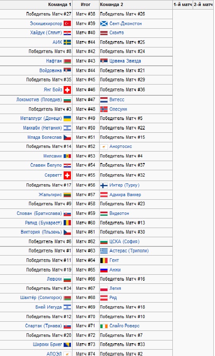Open the Интер (Турку) link
Image resolution: width=215 pixels, height=356 pixels.
pos(125,185)
